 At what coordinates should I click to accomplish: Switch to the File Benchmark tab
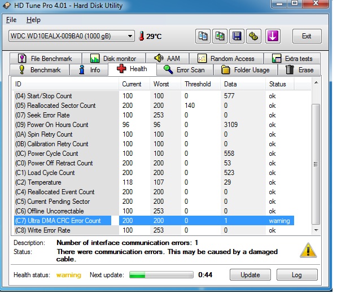[46, 58]
